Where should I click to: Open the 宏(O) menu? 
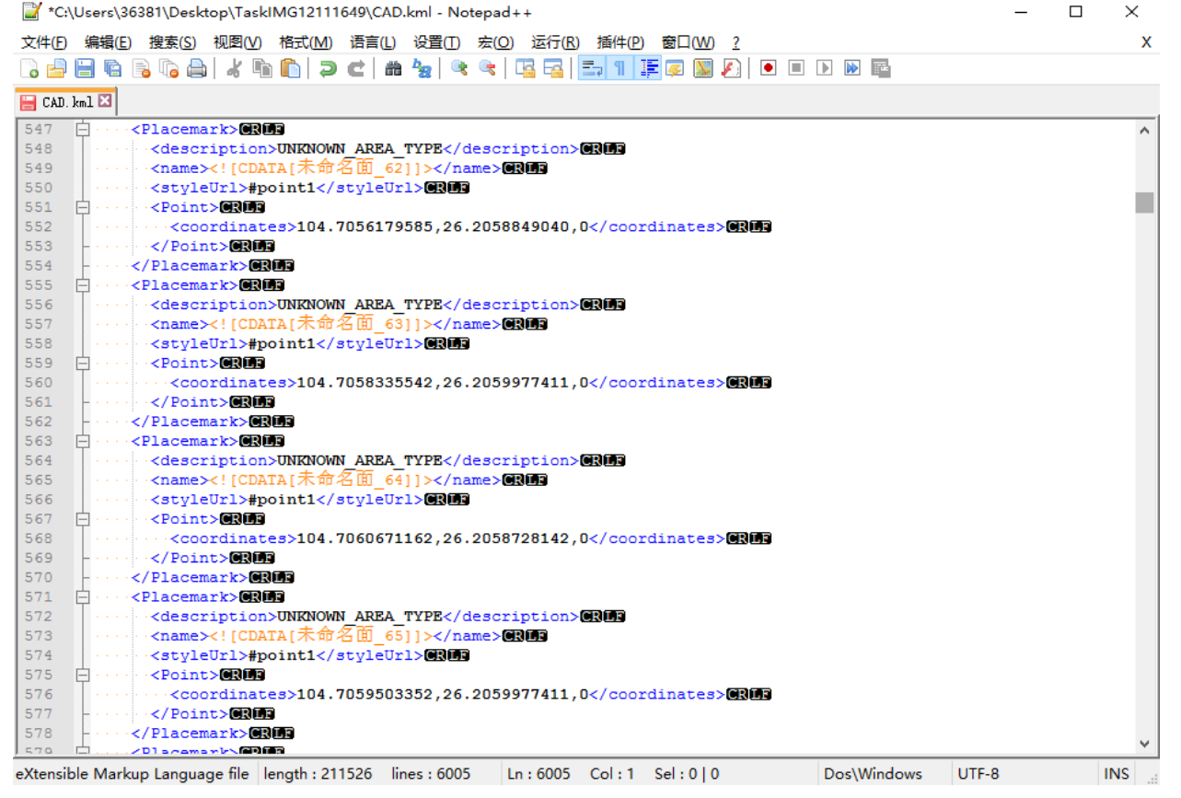pyautogui.click(x=496, y=42)
